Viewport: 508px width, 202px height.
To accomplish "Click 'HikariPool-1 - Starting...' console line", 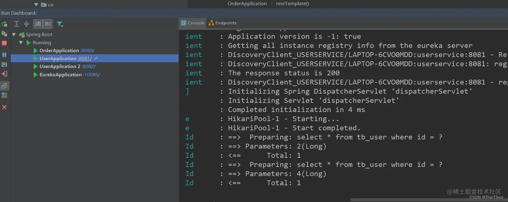I will point(284,119).
